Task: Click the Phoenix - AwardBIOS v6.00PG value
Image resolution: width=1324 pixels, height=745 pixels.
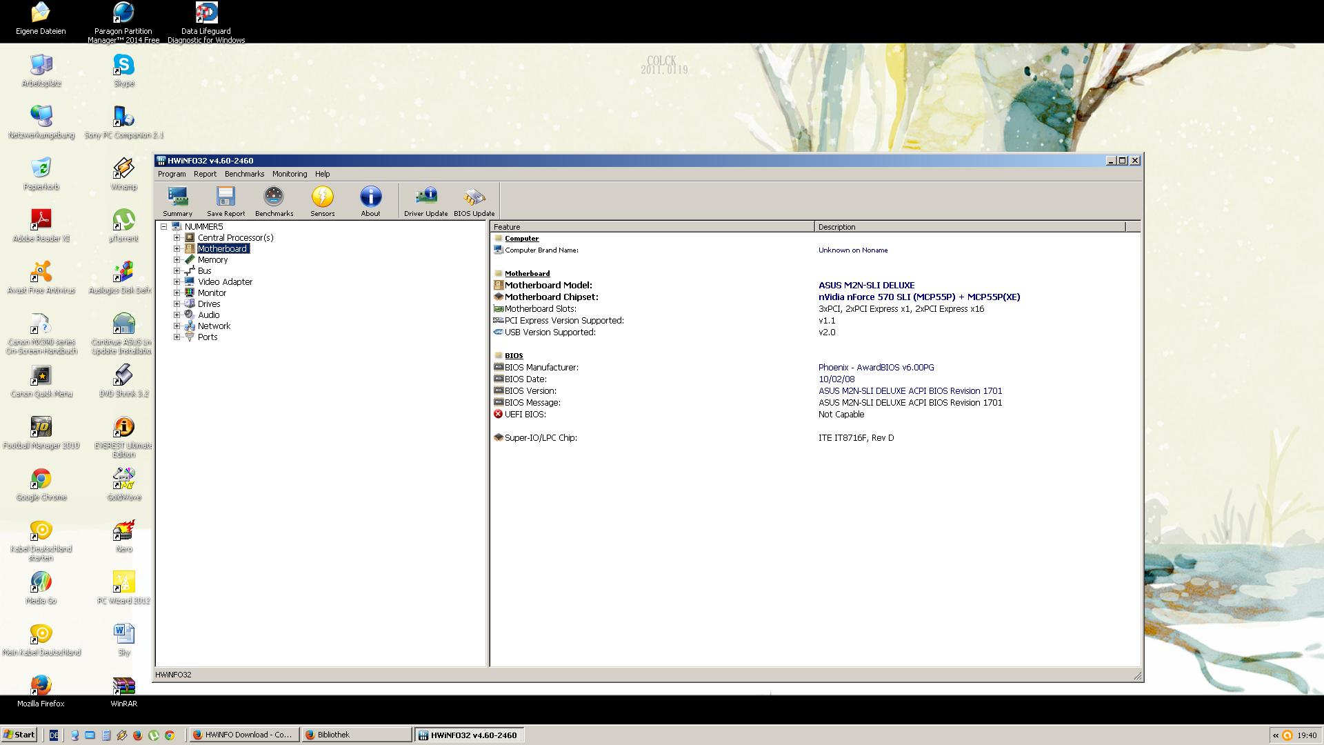Action: pos(876,367)
